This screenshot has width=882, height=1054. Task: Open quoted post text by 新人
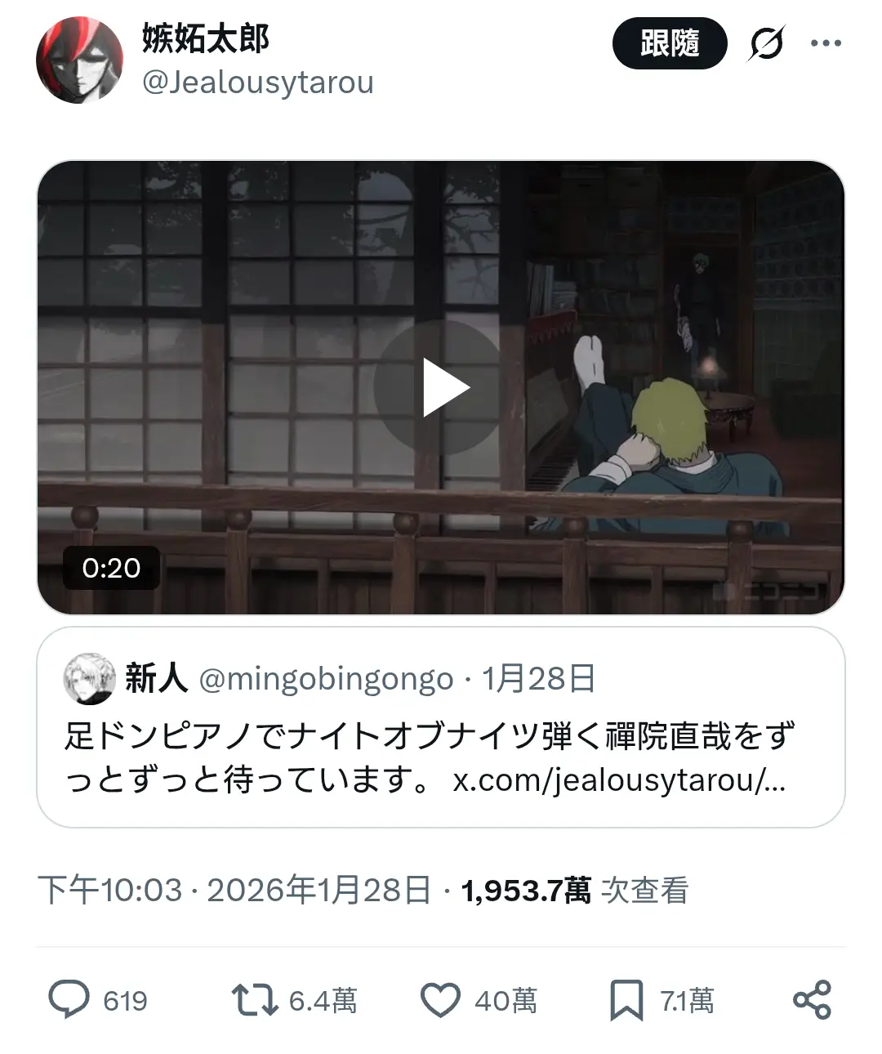(430, 757)
